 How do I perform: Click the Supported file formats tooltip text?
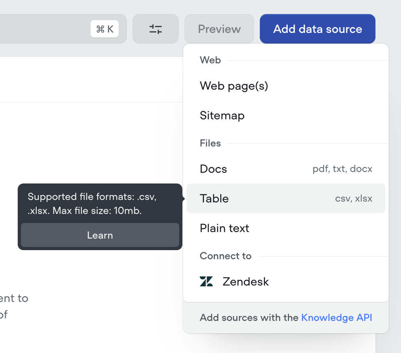pyautogui.click(x=92, y=204)
